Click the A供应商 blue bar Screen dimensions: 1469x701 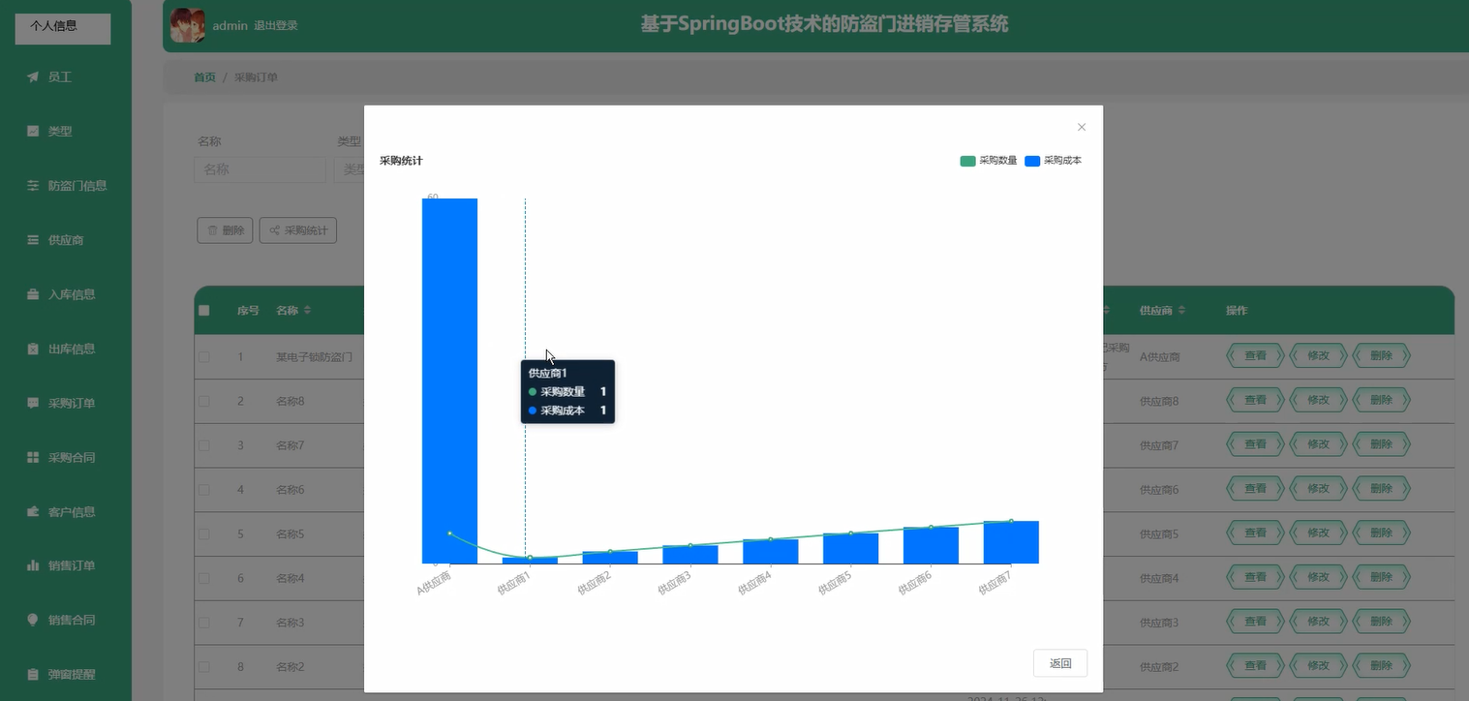449,381
